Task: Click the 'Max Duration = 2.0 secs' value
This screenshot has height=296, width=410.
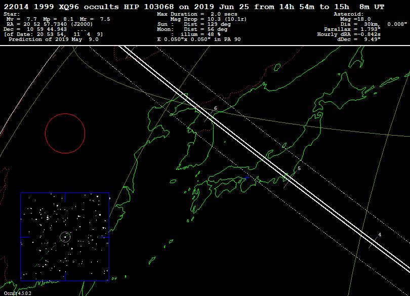Action: point(197,14)
